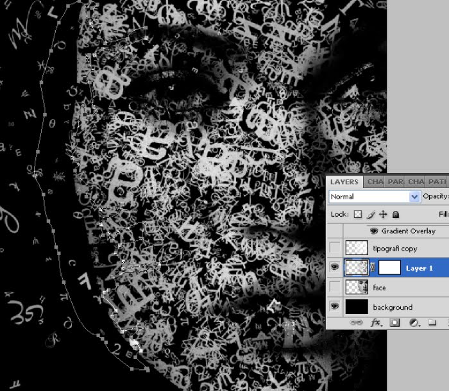Click the blend mode dropdown arrow
The height and width of the screenshot is (391, 449).
click(x=414, y=197)
